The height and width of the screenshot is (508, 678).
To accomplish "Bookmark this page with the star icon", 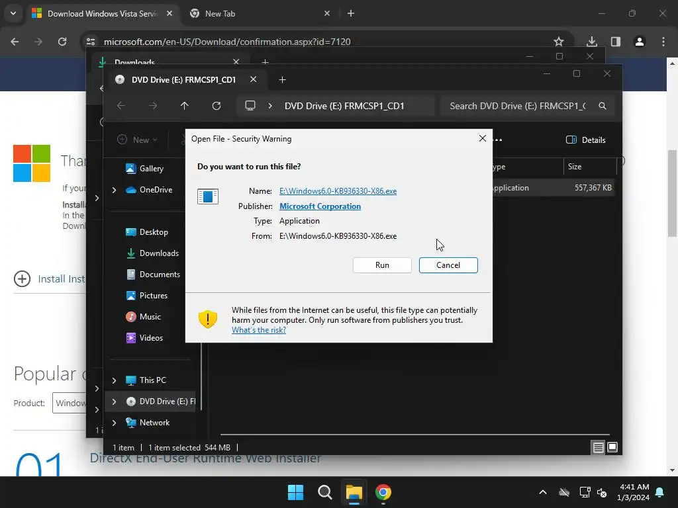I will tap(559, 42).
